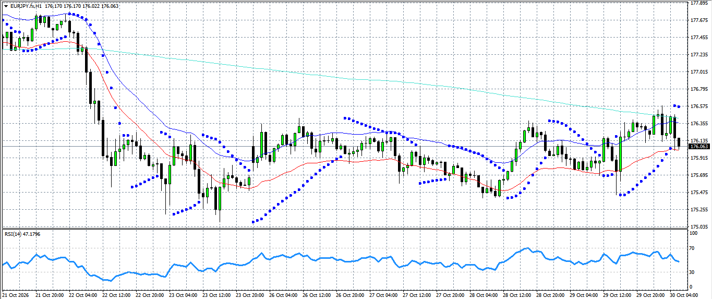The height and width of the screenshot is (299, 712).
Task: Click time axis label 26 Oct 04:00
Action: click(x=284, y=295)
